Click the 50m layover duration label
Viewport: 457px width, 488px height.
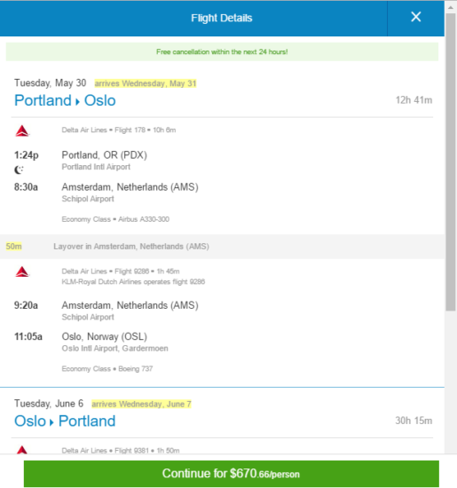point(13,247)
